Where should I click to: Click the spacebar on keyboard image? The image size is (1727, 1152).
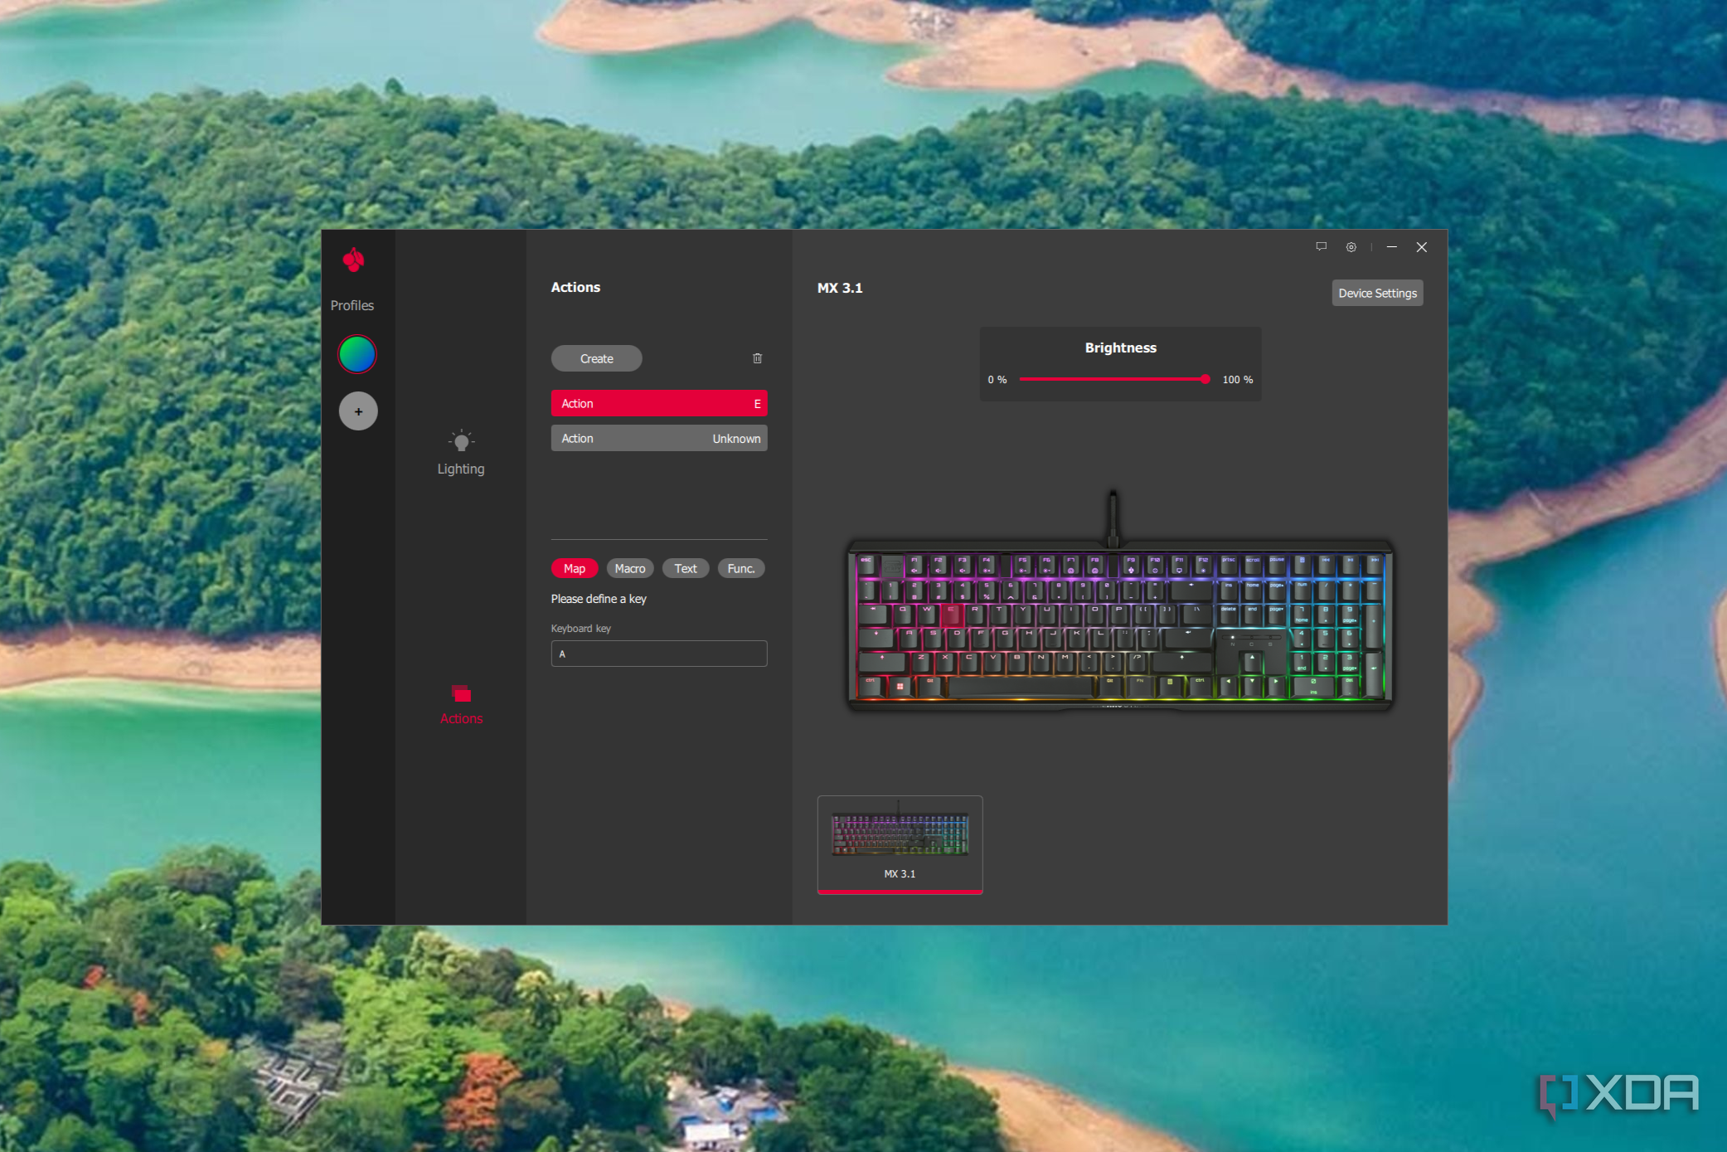point(1021,686)
